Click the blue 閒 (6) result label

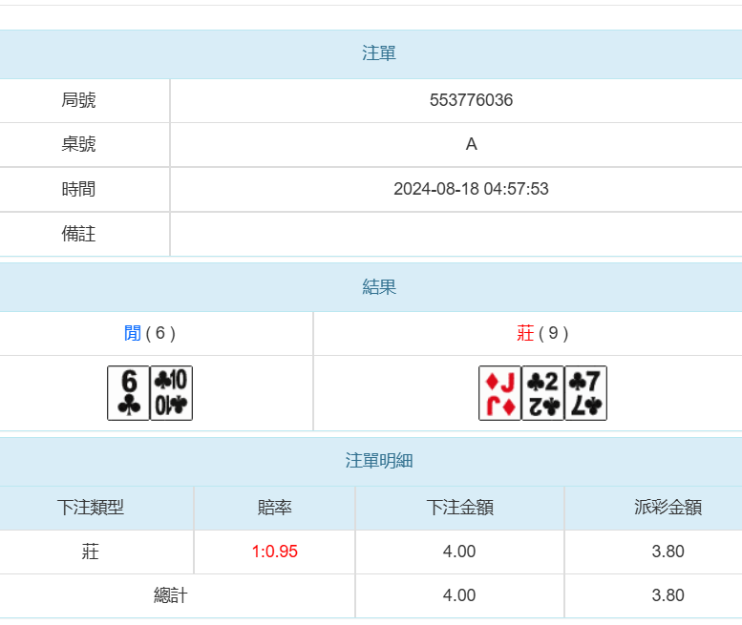tap(150, 333)
